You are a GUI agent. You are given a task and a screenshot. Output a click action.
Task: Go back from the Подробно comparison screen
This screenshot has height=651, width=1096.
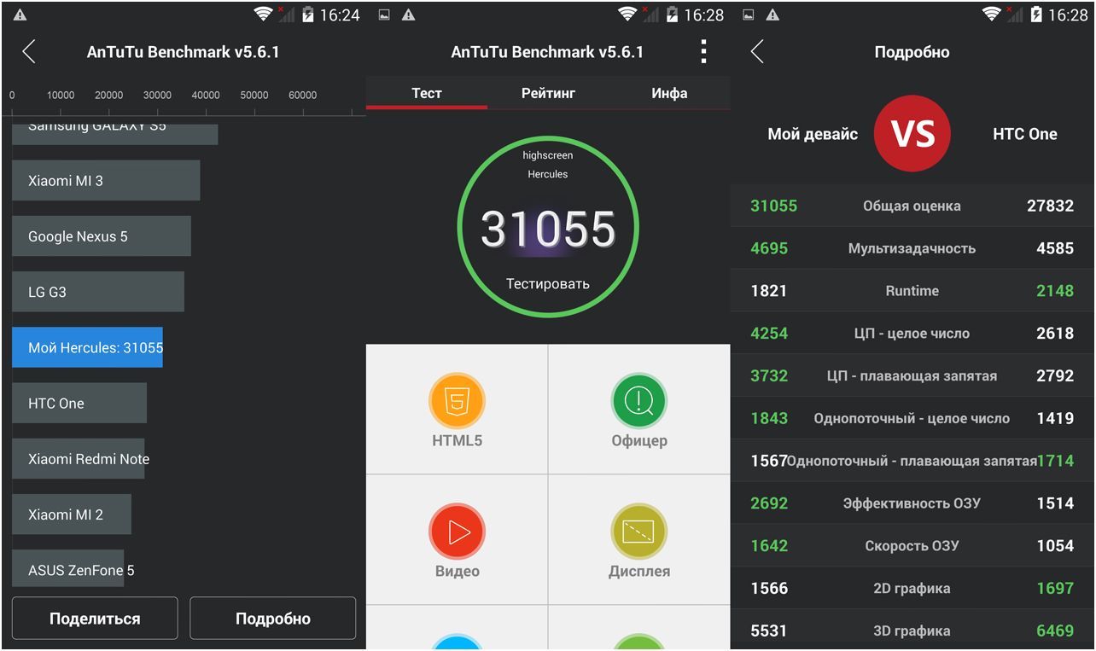click(x=757, y=52)
